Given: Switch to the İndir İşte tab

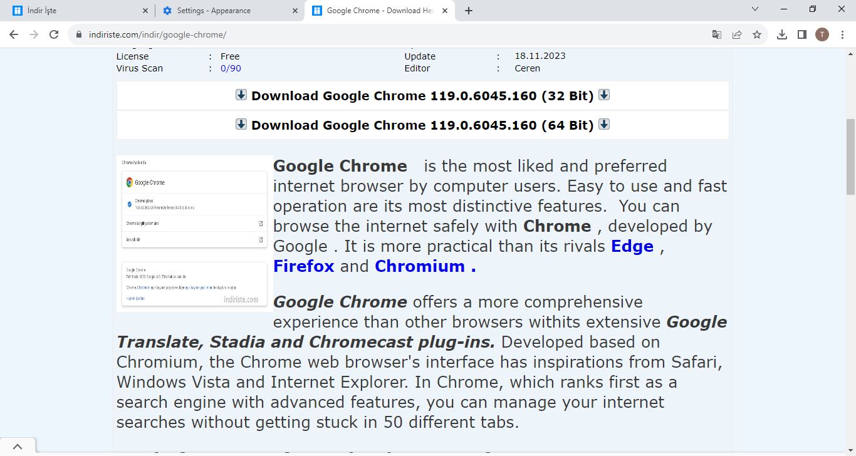Looking at the screenshot, I should (x=78, y=11).
